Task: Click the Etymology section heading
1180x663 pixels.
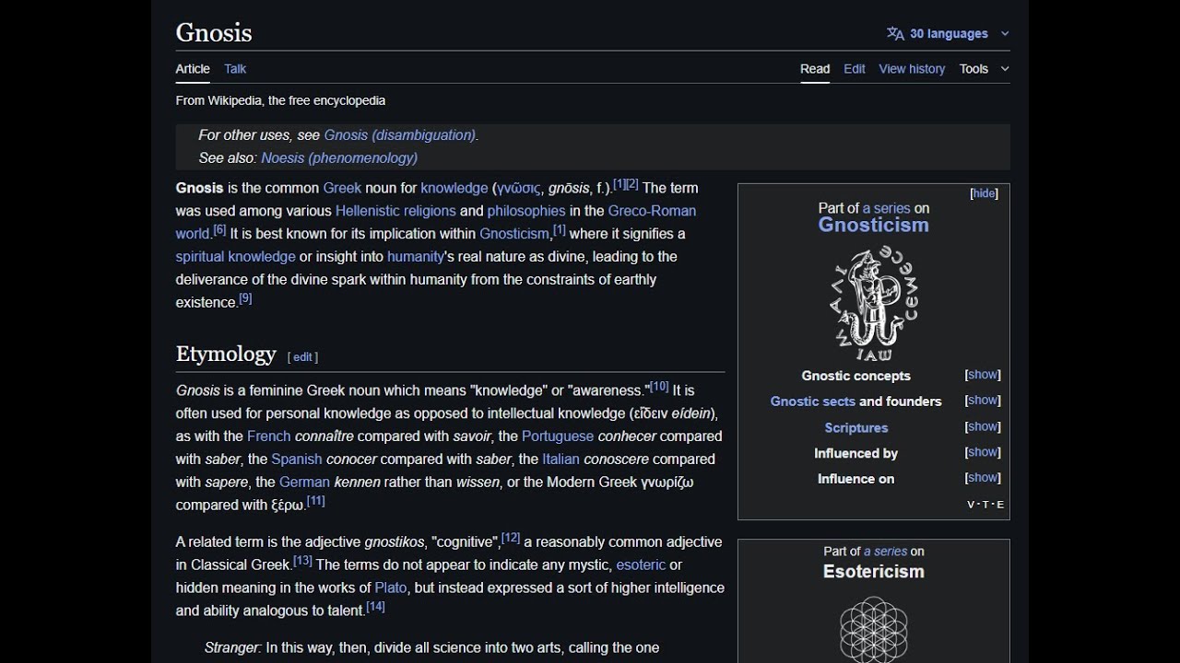Action: [226, 355]
